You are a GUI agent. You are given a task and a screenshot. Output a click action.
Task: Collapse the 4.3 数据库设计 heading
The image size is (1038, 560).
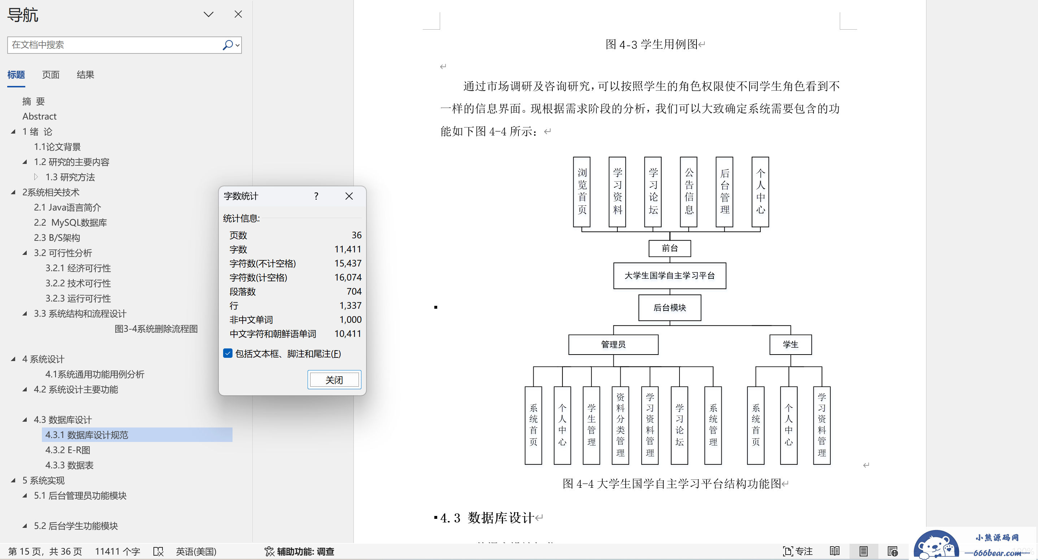coord(25,420)
